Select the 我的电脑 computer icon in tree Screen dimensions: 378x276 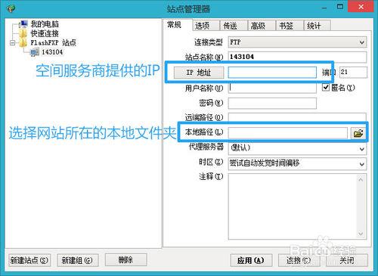tap(24, 24)
